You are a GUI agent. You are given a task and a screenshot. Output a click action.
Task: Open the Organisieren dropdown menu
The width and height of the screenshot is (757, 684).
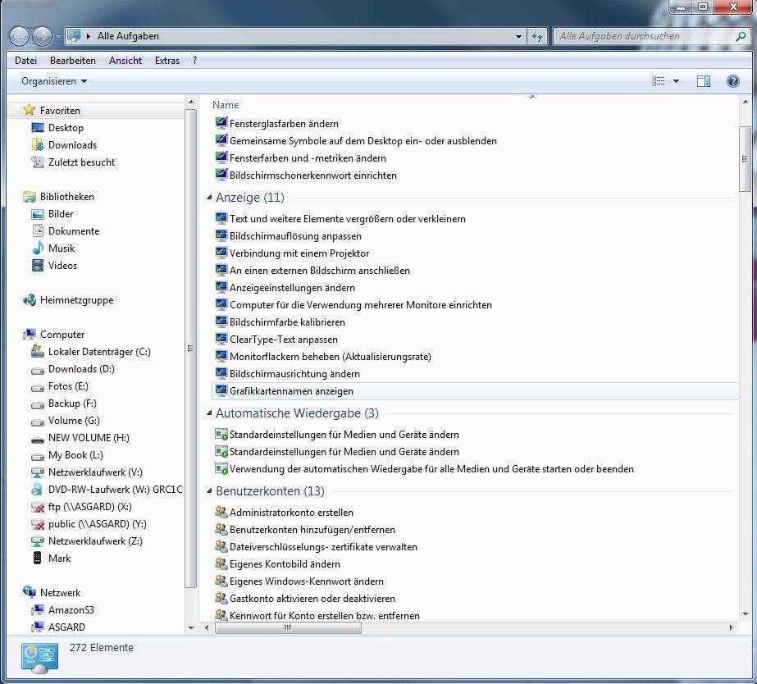pos(54,81)
